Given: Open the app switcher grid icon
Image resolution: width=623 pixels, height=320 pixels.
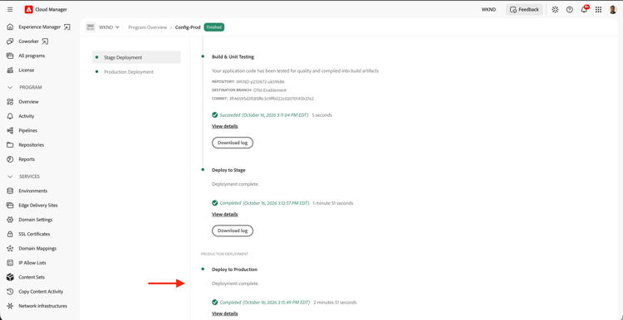Looking at the screenshot, I should tap(598, 9).
